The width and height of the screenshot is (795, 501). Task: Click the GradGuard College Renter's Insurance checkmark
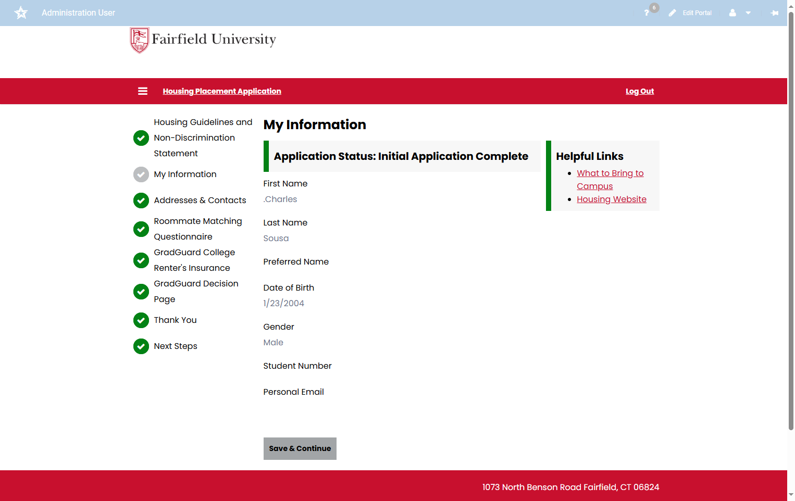pos(141,260)
